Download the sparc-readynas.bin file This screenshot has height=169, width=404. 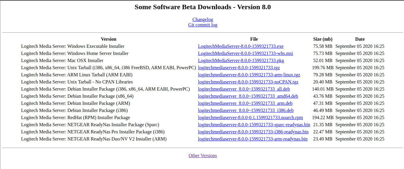pyautogui.click(x=254, y=125)
